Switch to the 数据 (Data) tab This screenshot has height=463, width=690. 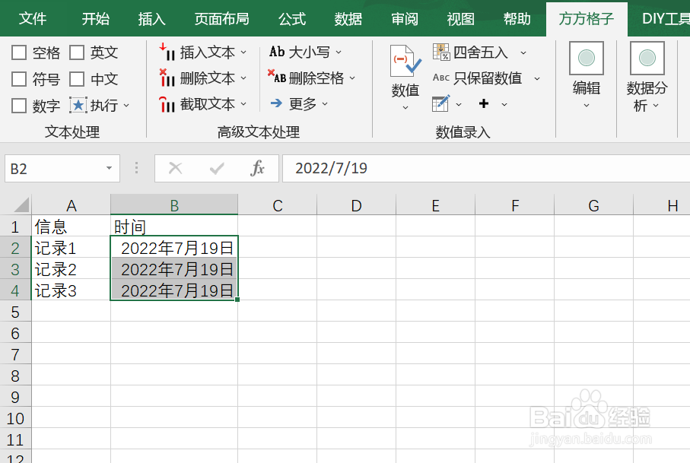click(348, 18)
